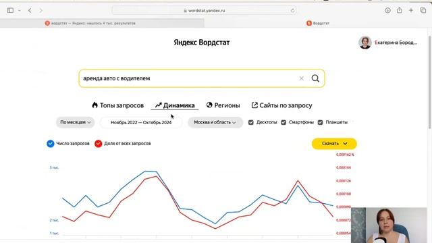
Task: Click the flame icon of Топы запросов
Action: [94, 105]
